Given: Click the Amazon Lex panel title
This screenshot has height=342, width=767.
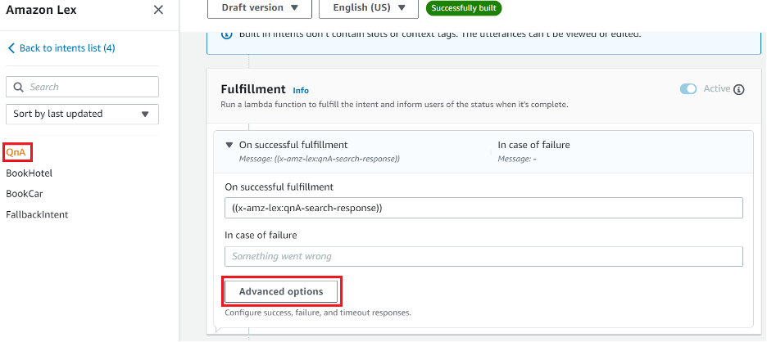Looking at the screenshot, I should click(41, 10).
